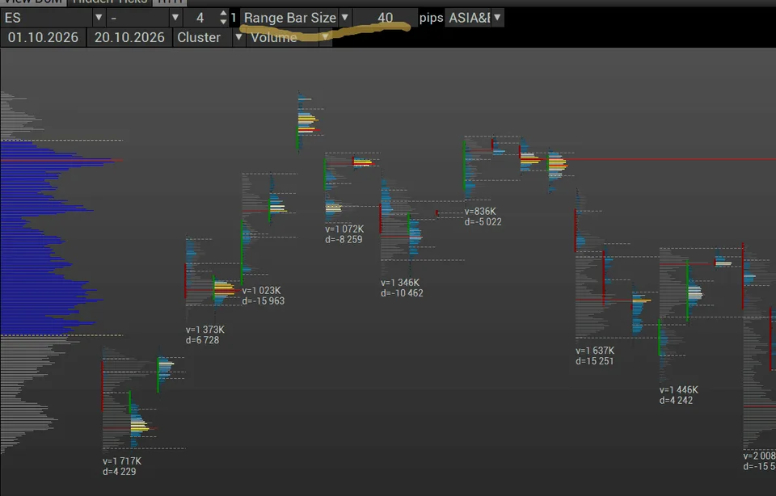Open the dash dropdown beside ES
The height and width of the screenshot is (496, 776).
175,18
